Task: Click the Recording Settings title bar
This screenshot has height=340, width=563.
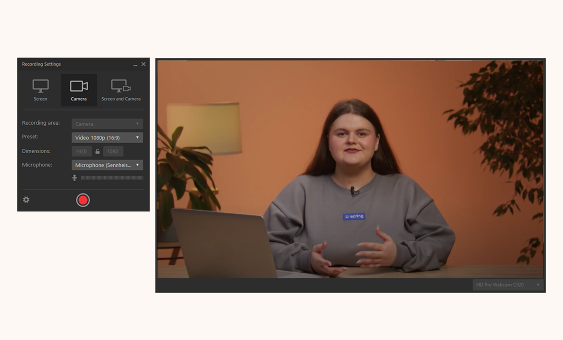Action: [71, 64]
